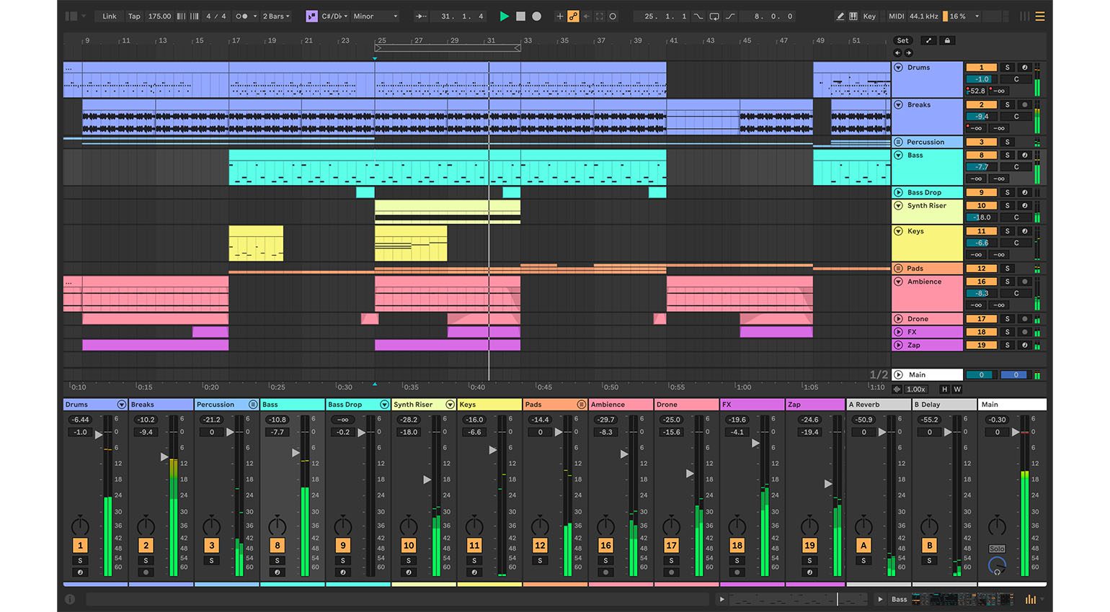
Task: Toggle the Arrangement Loop switch
Action: 714,16
